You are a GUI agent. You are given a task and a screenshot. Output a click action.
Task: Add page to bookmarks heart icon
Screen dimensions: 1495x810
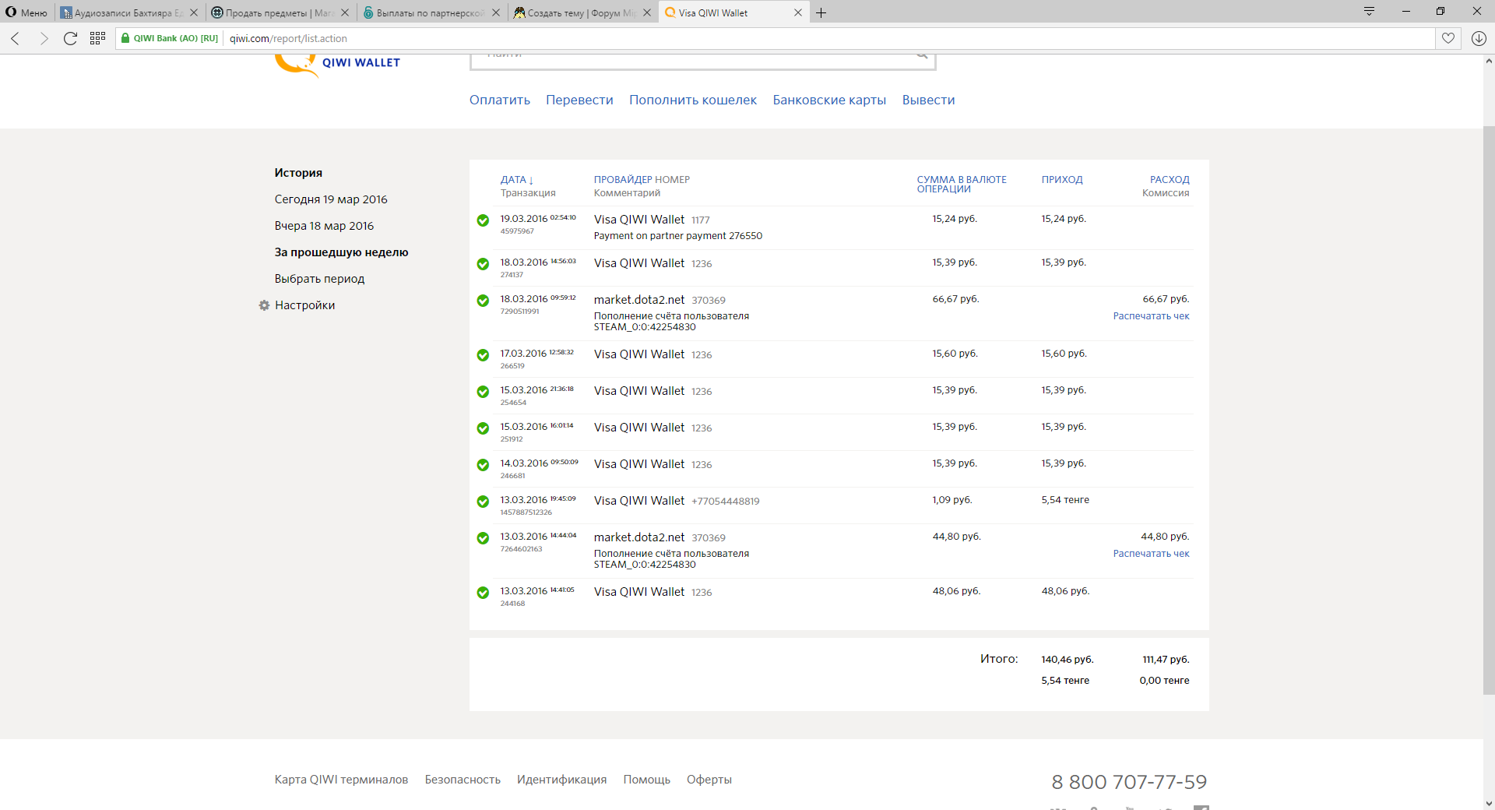[1448, 38]
